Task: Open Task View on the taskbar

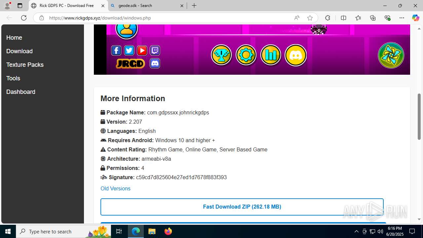Action: pos(119,231)
